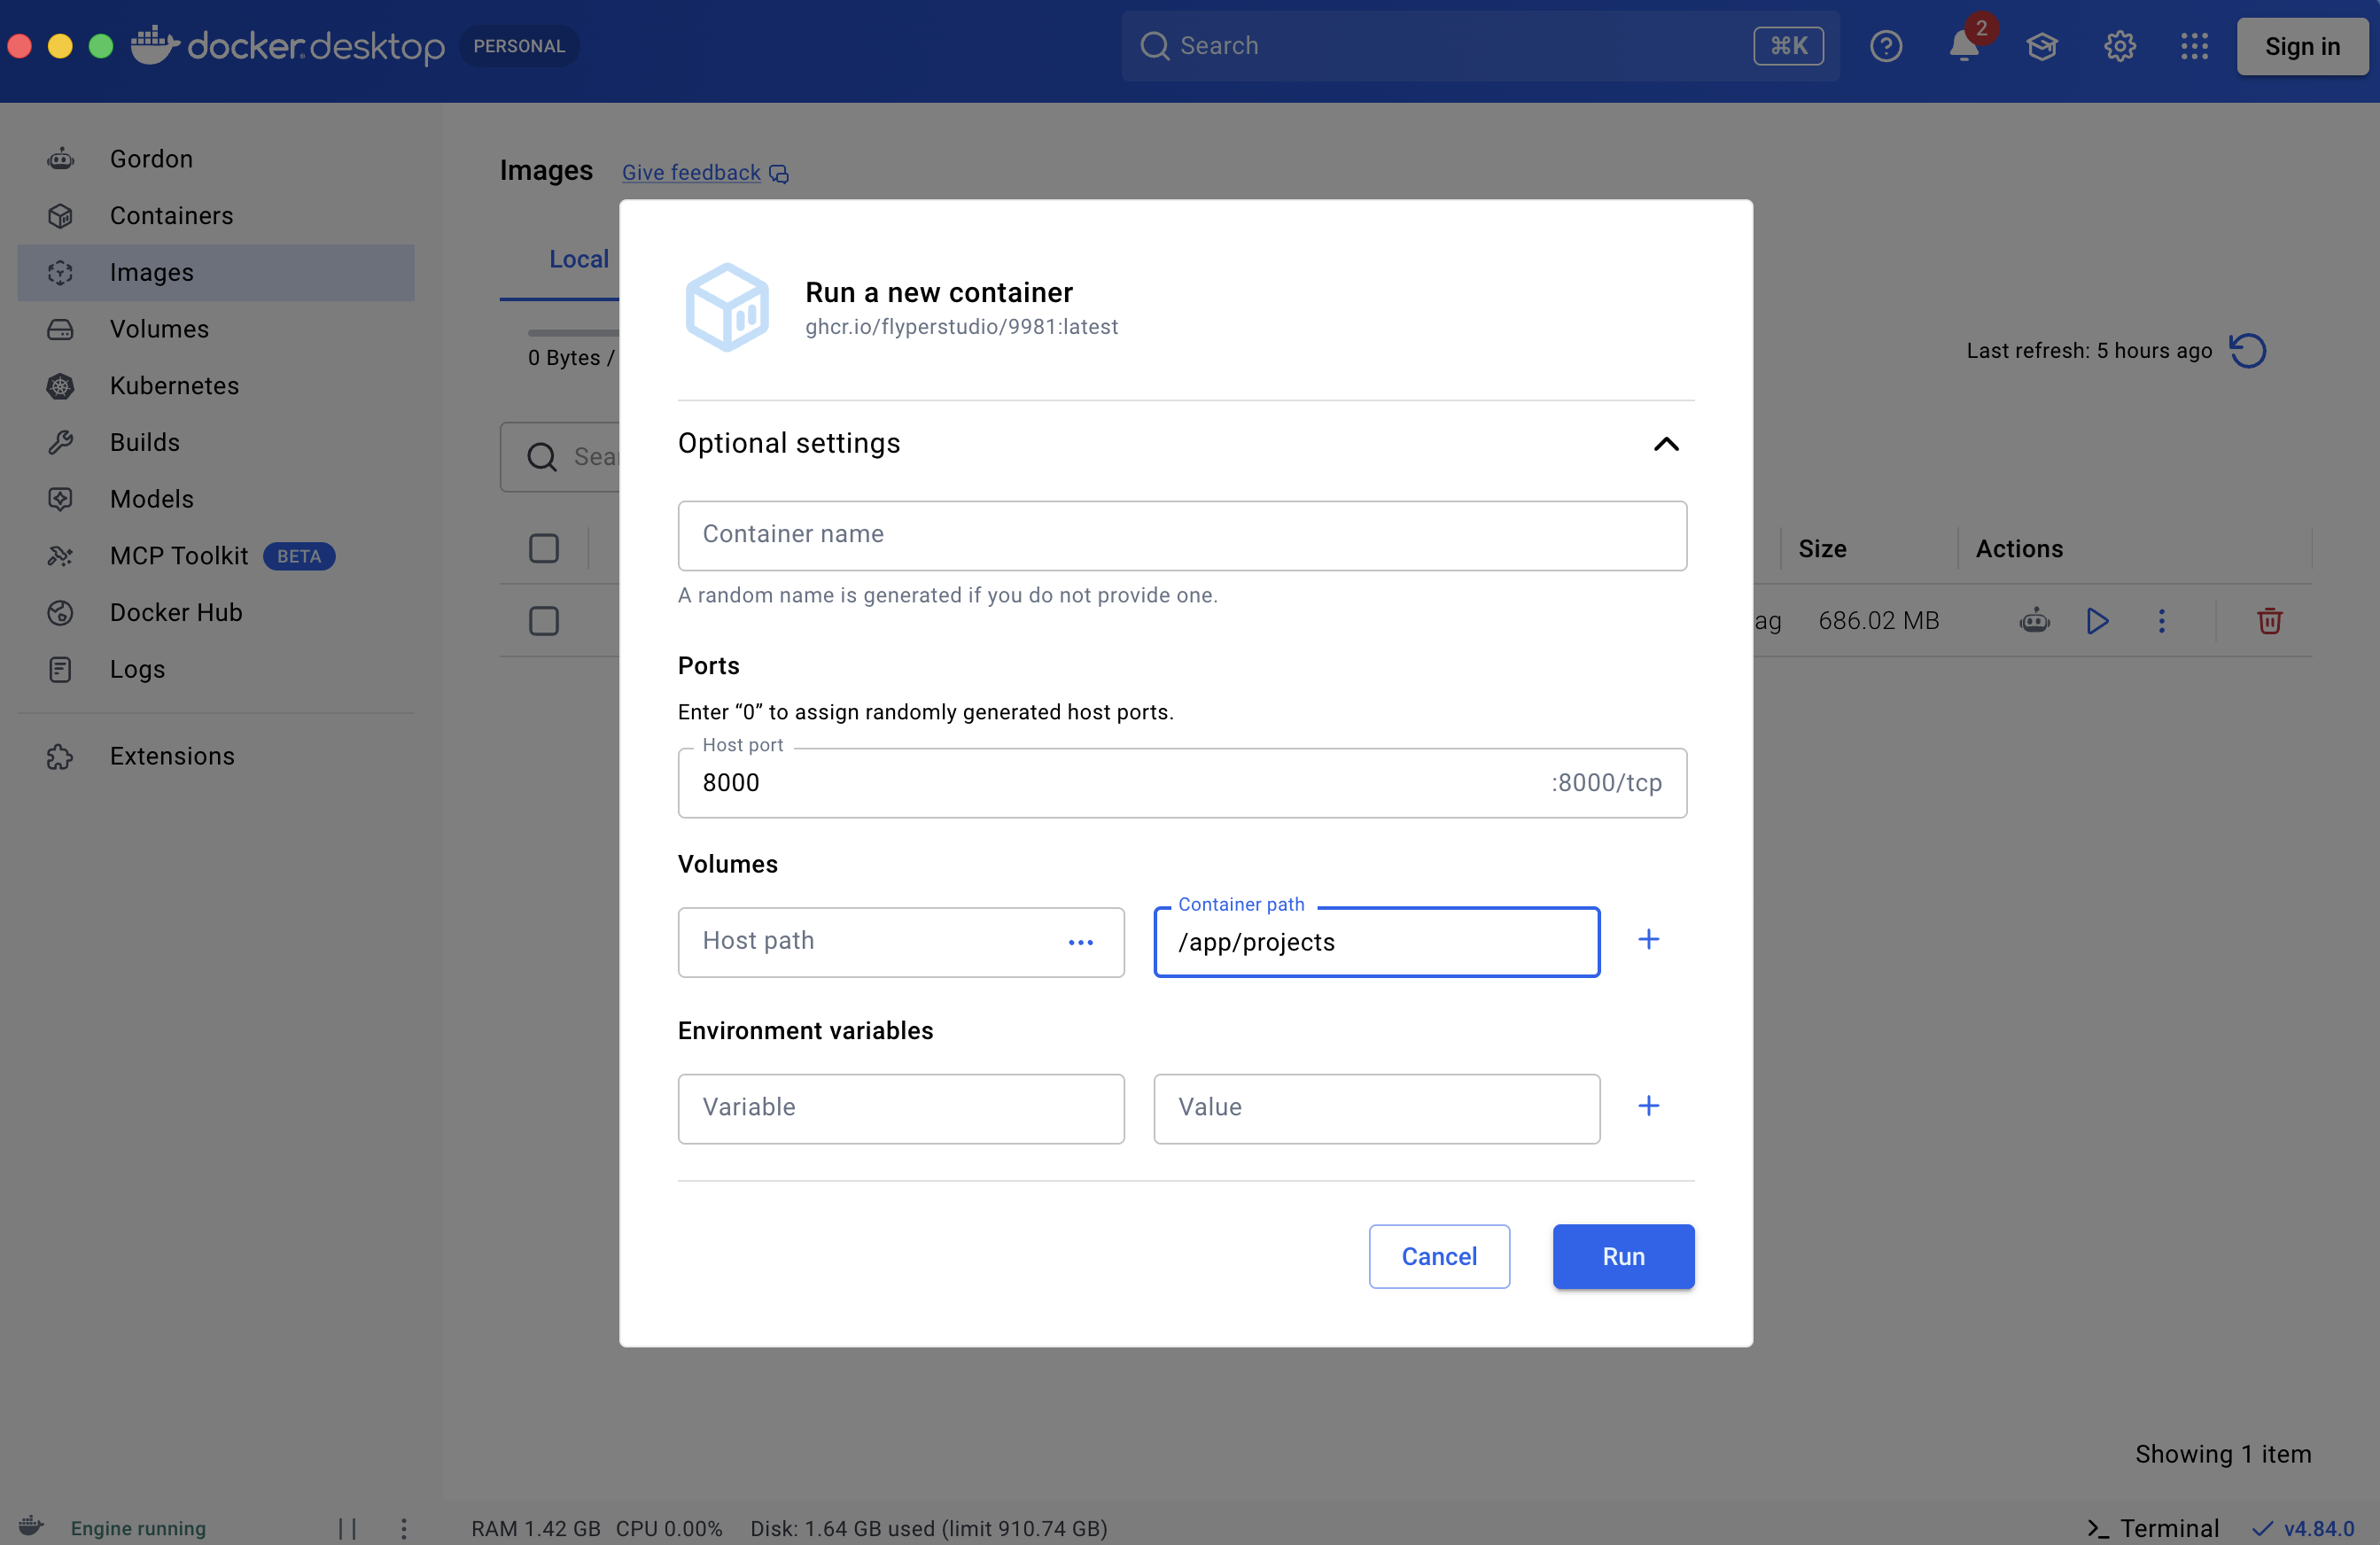Viewport: 2380px width, 1545px height.
Task: Open Settings gear icon
Action: 2119,46
